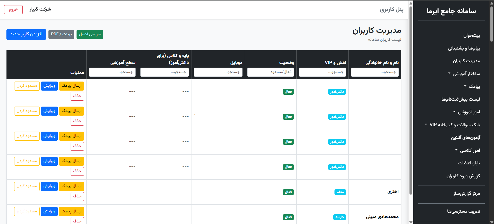Focus search box under سطح آموزشی column
The width and height of the screenshot is (494, 224).
coord(112,72)
